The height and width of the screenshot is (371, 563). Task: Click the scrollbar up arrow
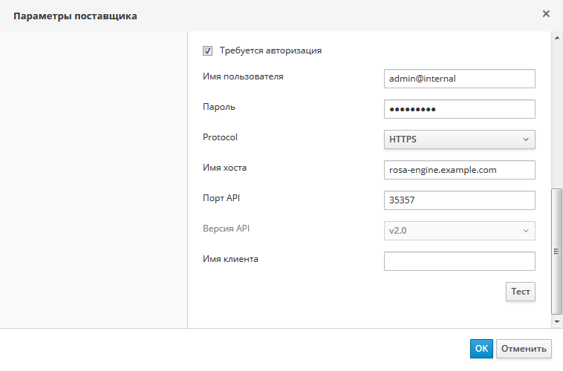coord(557,36)
